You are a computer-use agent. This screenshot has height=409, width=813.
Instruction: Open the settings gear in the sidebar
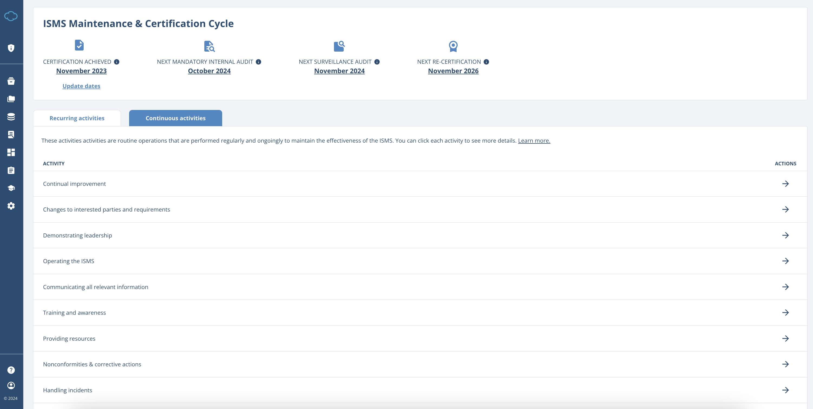[11, 206]
